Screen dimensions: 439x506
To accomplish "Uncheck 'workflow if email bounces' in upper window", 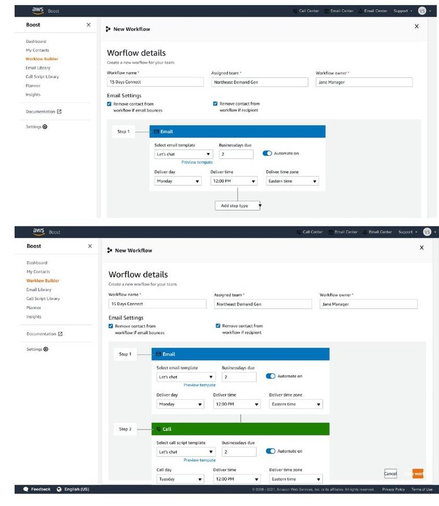I will 109,104.
